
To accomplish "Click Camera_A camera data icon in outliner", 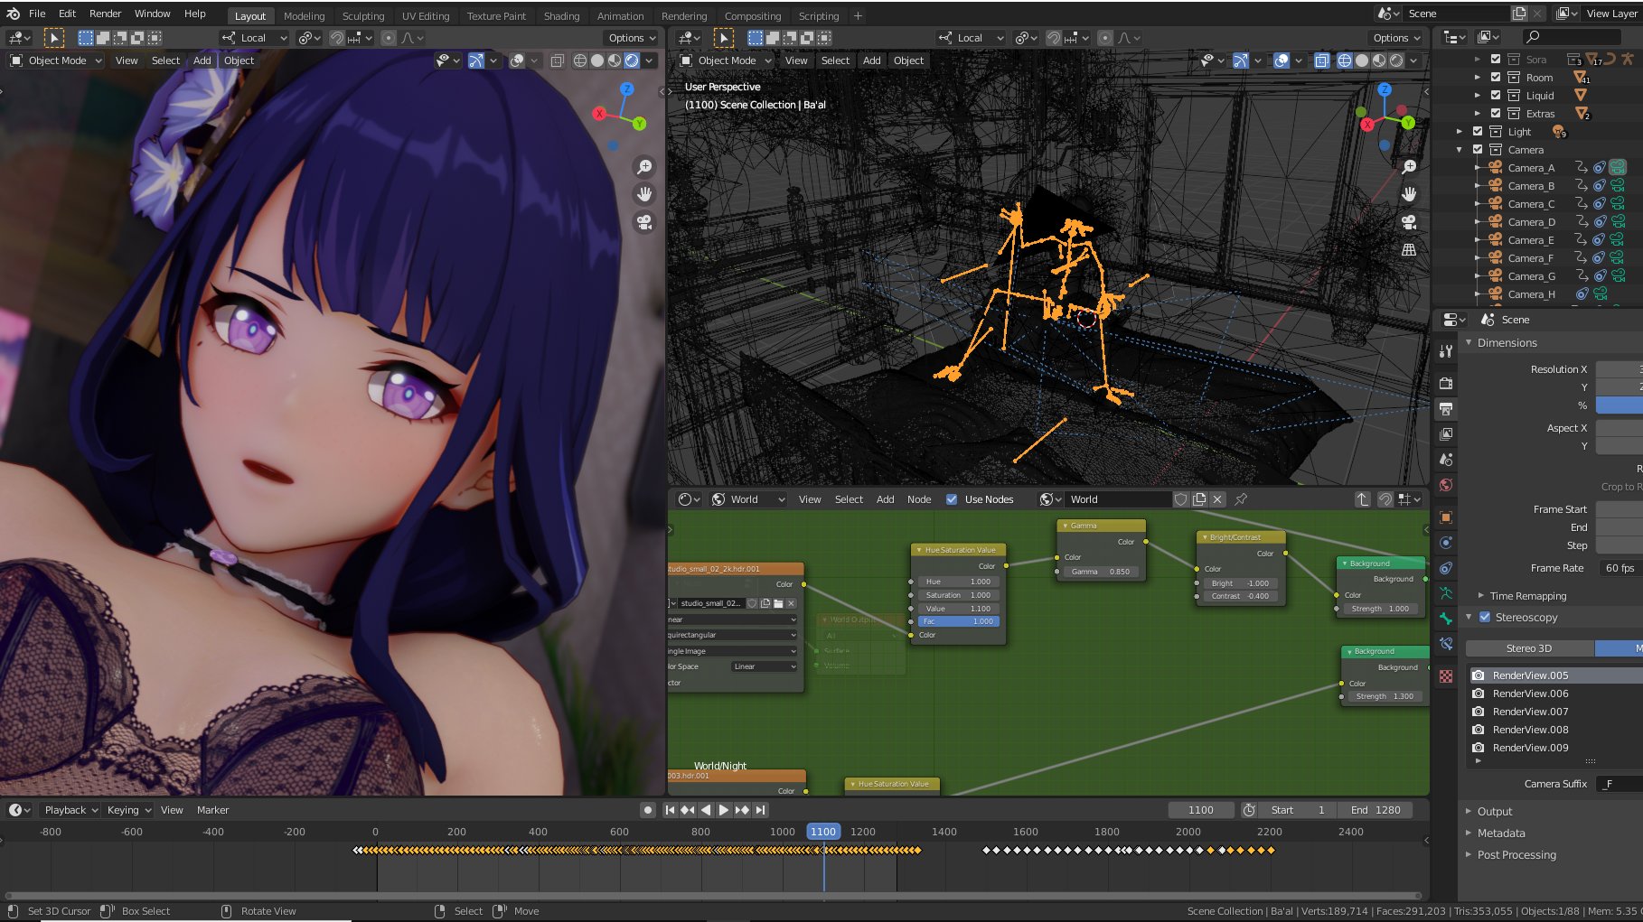I will 1618,167.
